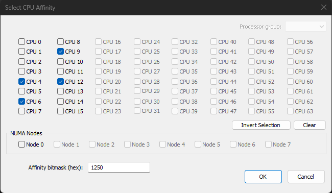This screenshot has height=193, width=332.
Task: Click the disabled Node 2 checkbox
Action: pos(92,144)
